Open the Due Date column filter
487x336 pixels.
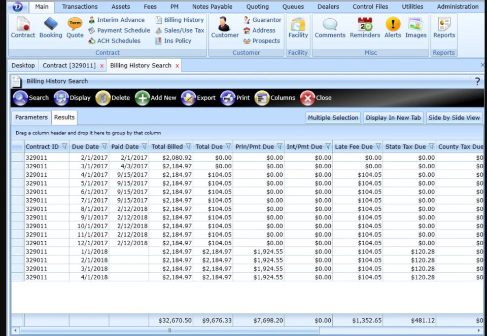(105, 146)
